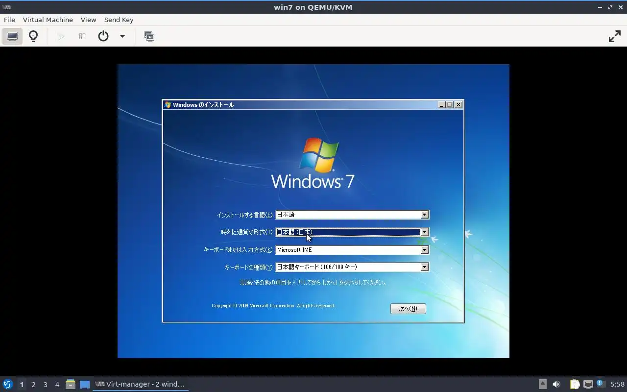Click the 時刻と通貨の形式(T) label
Image resolution: width=627 pixels, height=392 pixels.
247,232
